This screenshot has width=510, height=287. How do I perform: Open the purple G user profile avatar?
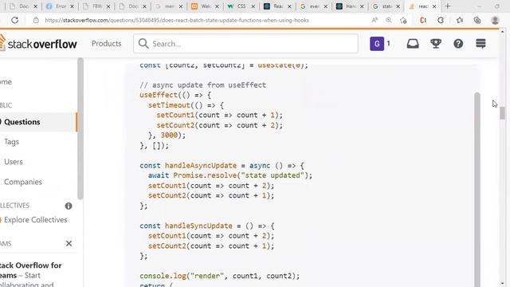click(x=377, y=44)
